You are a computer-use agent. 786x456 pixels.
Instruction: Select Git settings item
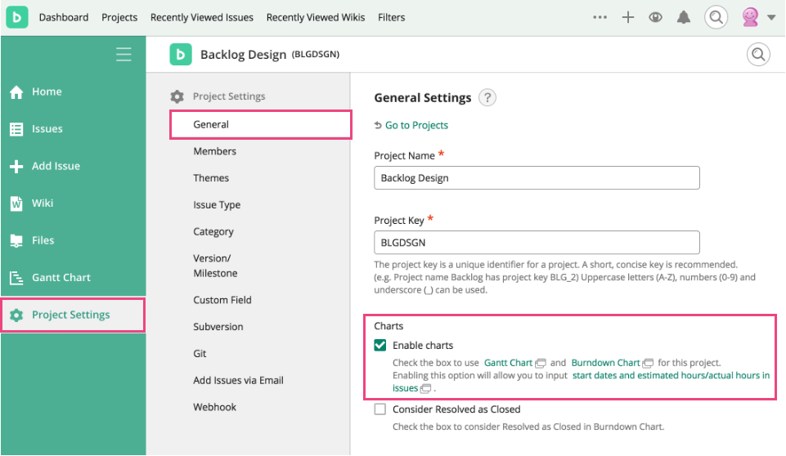(200, 353)
